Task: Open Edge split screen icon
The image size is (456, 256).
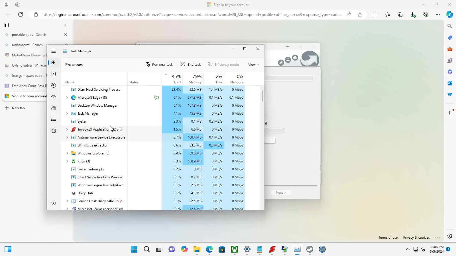Action: pyautogui.click(x=375, y=15)
